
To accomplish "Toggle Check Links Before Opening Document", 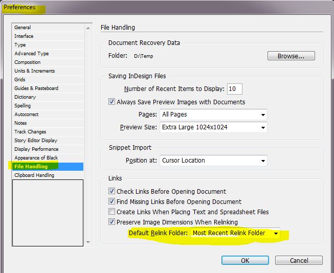I will 112,191.
